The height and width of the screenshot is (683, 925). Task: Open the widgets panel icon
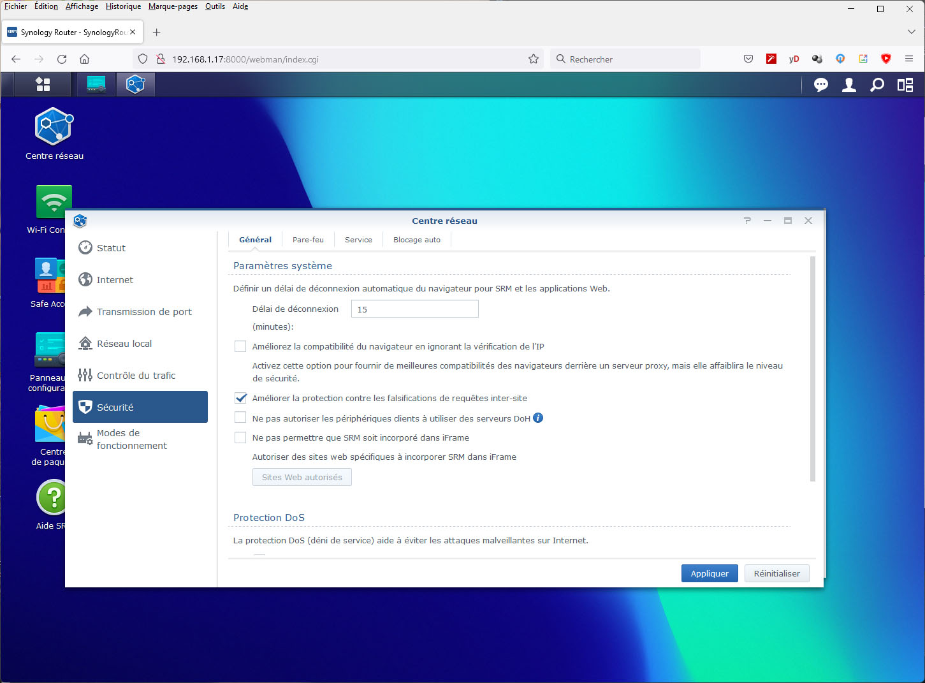click(905, 85)
